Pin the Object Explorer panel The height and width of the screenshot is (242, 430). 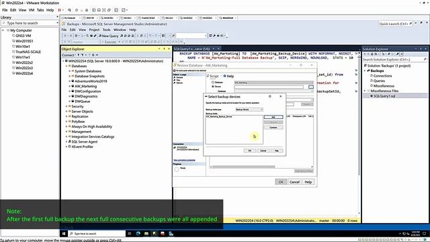[x=164, y=49]
